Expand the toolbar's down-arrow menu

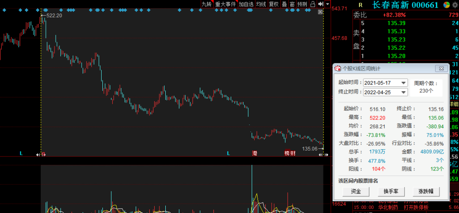[327, 4]
